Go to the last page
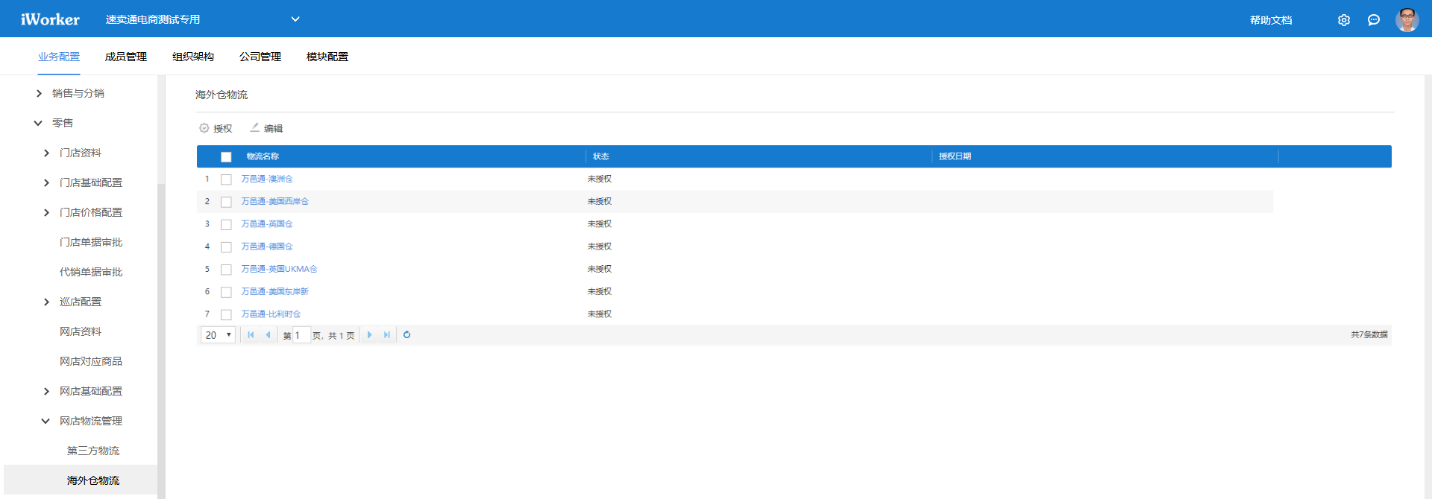 coord(386,335)
